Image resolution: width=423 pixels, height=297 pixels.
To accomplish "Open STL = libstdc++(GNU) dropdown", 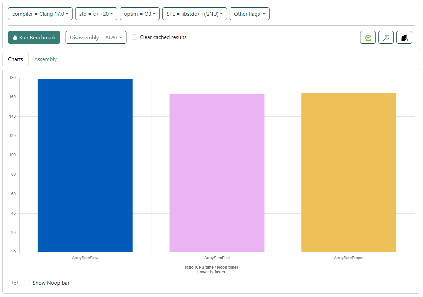I will point(195,14).
